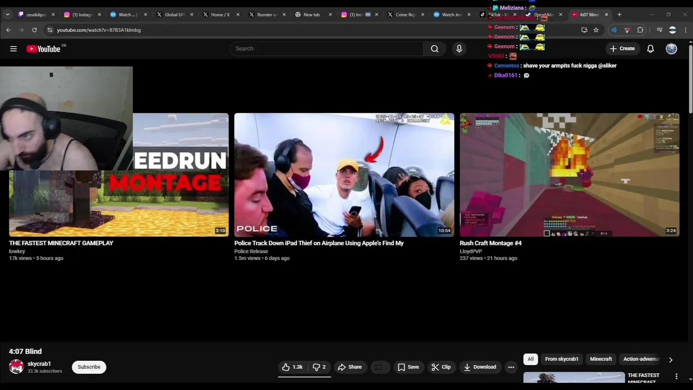Visit the LloydPVP channel
The image size is (693, 390).
tap(470, 251)
